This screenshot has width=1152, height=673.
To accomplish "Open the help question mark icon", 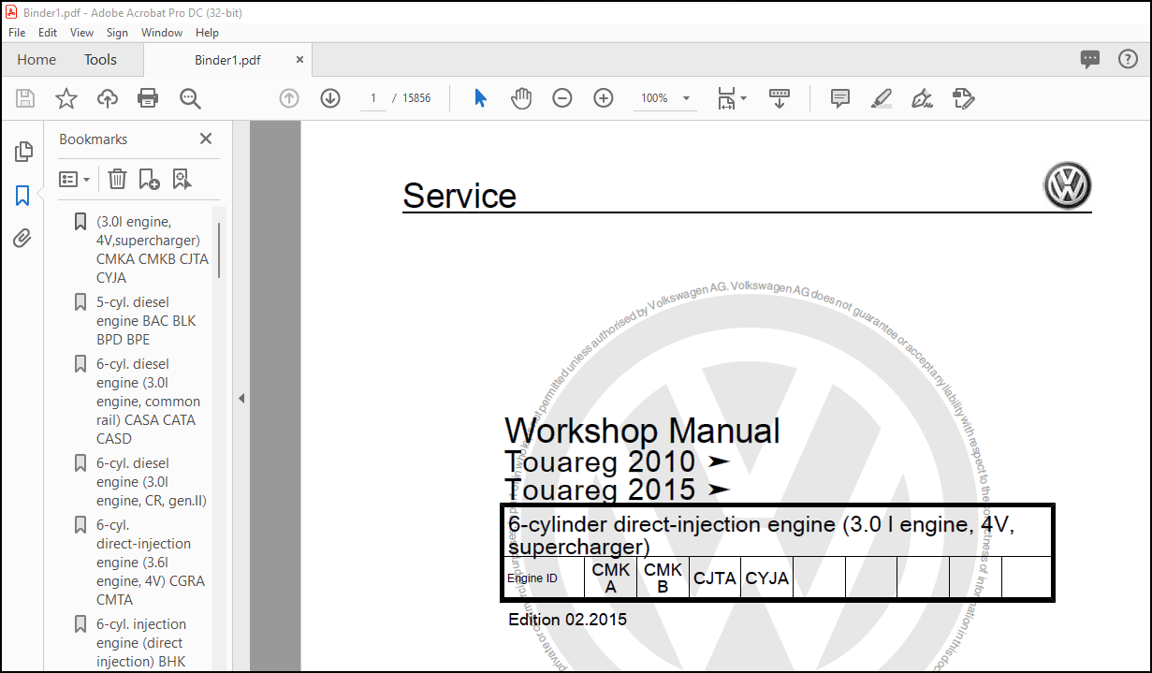I will click(x=1129, y=59).
